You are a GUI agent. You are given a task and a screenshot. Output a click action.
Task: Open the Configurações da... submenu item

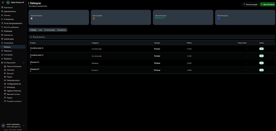(x=15, y=84)
